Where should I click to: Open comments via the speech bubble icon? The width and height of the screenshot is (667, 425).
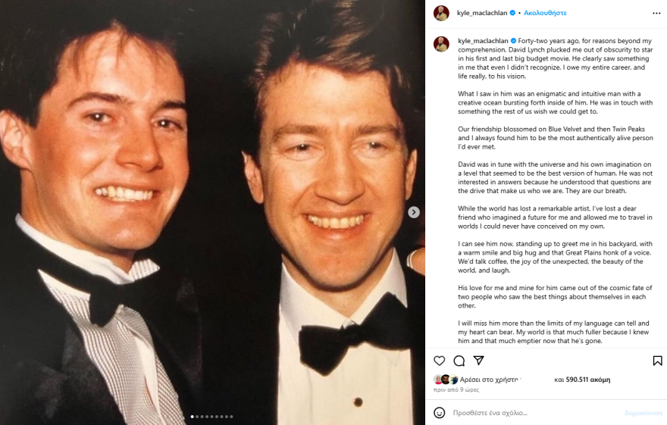point(459,361)
